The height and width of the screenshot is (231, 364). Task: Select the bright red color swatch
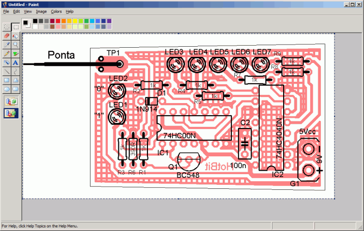tap(58, 21)
